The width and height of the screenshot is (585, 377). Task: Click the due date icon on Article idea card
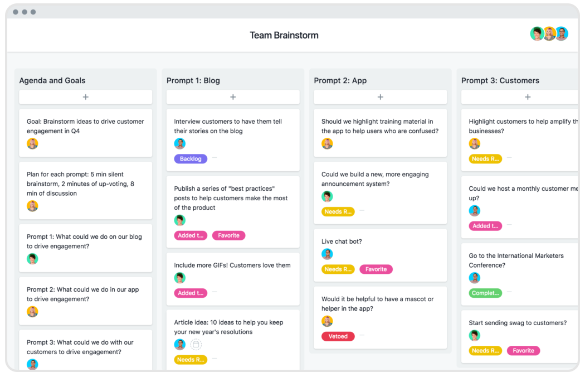pos(196,345)
